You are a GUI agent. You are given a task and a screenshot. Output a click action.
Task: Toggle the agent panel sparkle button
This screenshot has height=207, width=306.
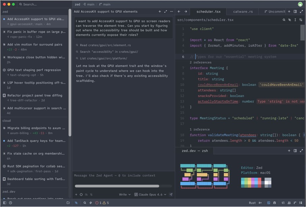[x=76, y=203]
